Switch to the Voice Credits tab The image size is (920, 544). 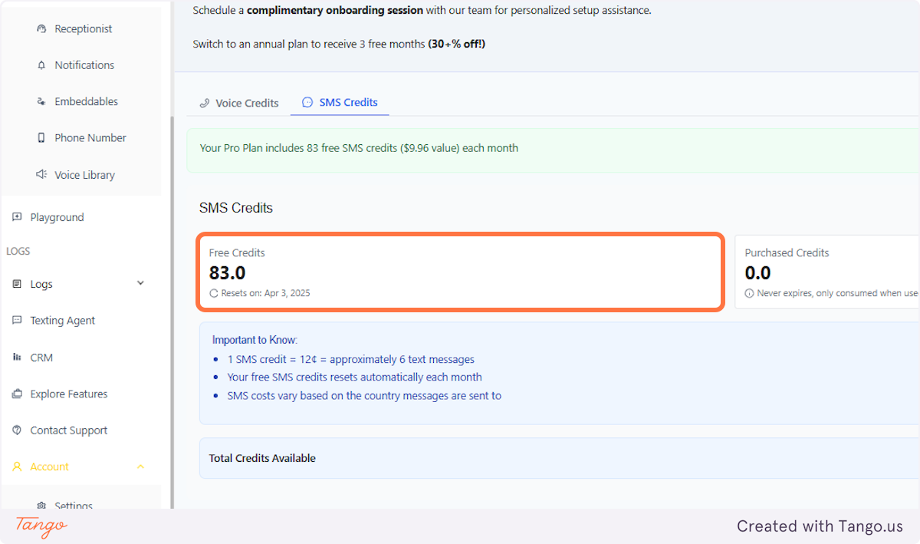point(238,102)
